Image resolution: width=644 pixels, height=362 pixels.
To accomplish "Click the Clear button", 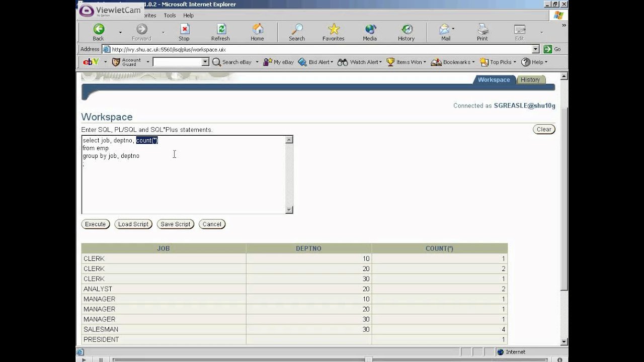I will coord(544,129).
